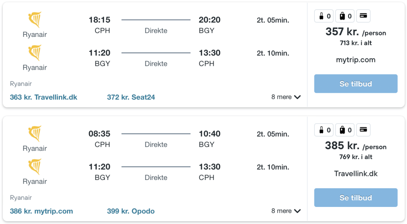Viewport: 407px width, 224px height.
Task: Click Ryanair logo on first 11:20 return flight
Action: click(x=35, y=53)
